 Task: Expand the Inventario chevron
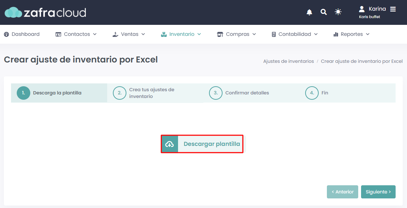199,34
